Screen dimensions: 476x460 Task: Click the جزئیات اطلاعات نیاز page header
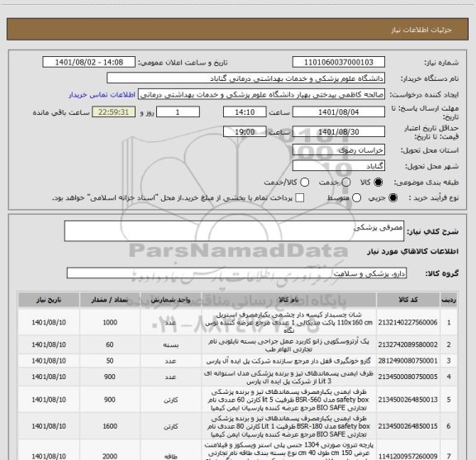click(421, 30)
